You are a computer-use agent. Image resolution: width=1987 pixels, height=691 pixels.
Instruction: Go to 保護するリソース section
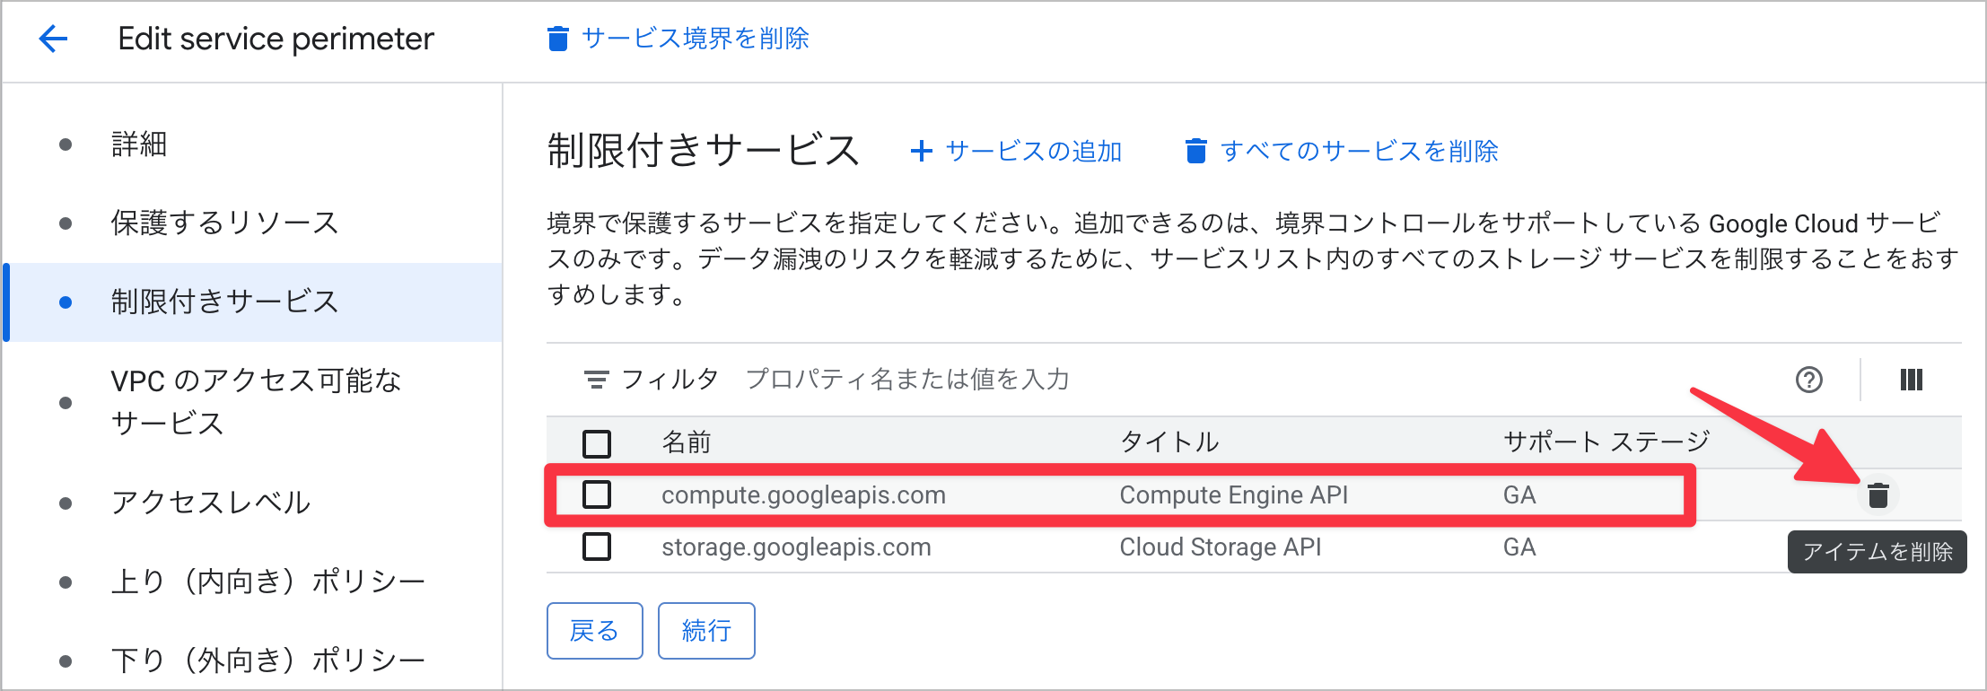224,223
